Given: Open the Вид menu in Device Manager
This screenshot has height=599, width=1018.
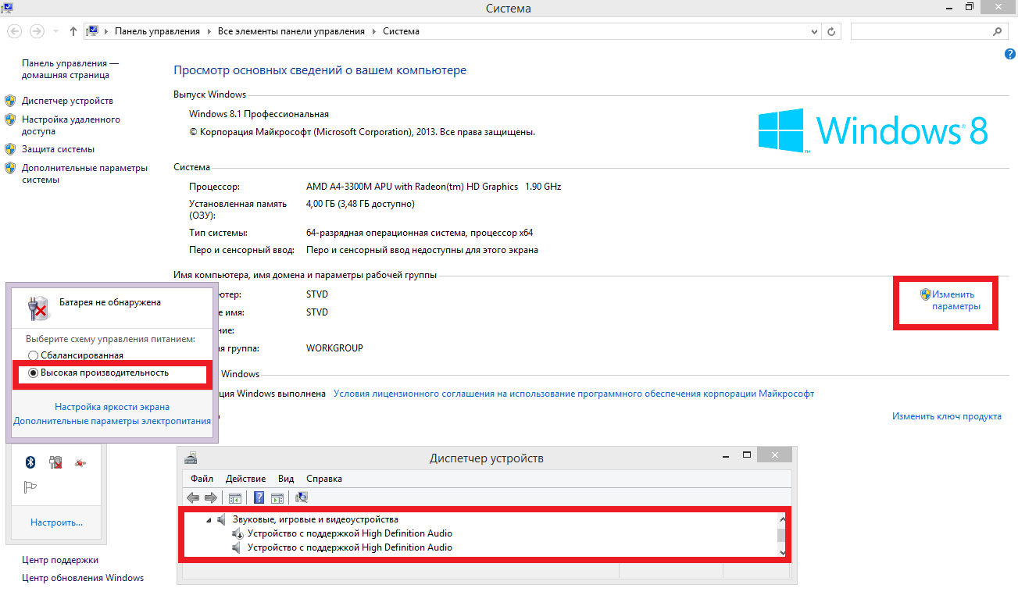Looking at the screenshot, I should [286, 479].
